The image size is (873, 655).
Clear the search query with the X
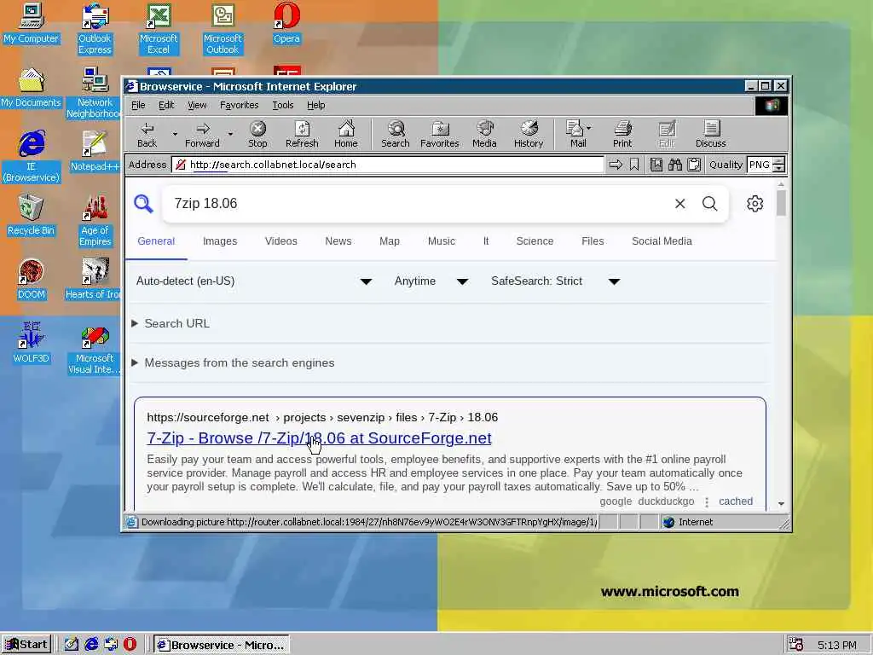click(x=679, y=204)
